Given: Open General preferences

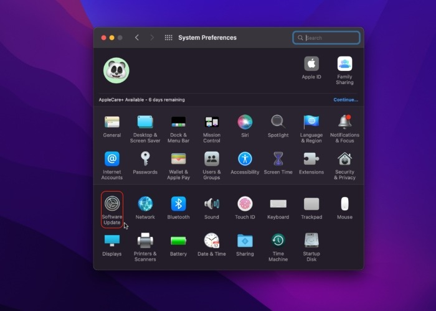Looking at the screenshot, I should 111,127.
